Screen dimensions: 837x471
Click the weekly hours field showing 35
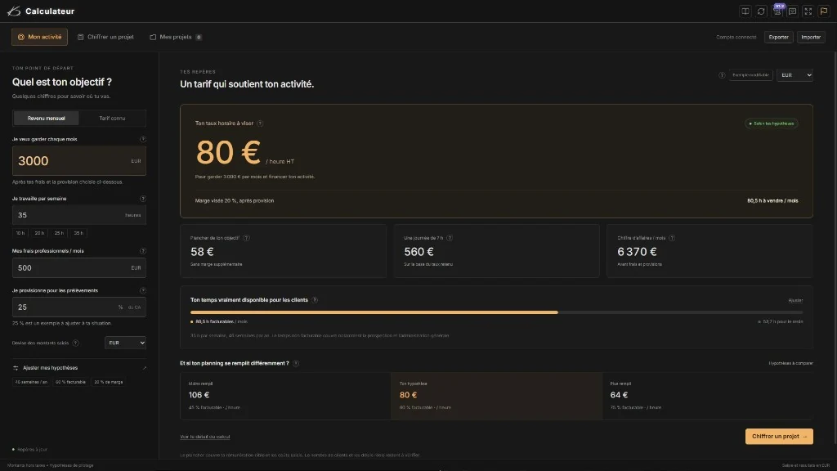[79, 215]
